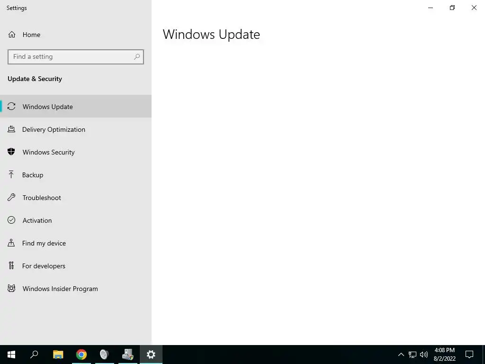The height and width of the screenshot is (364, 485).
Task: Open the network status tray icon
Action: [x=413, y=355]
